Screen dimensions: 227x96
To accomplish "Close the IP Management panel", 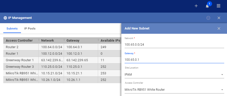I will (x=219, y=18).
